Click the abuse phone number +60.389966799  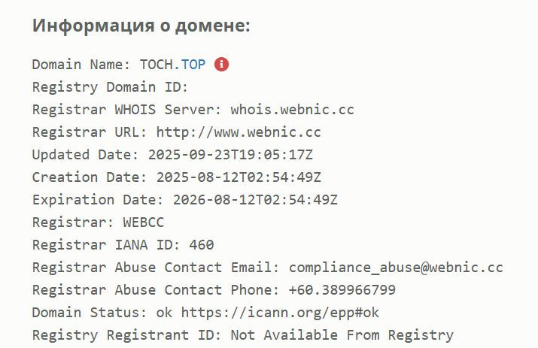(342, 290)
